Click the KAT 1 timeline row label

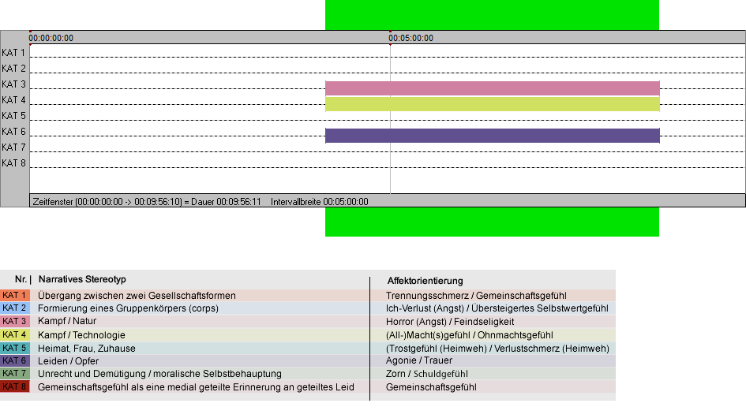coord(13,53)
